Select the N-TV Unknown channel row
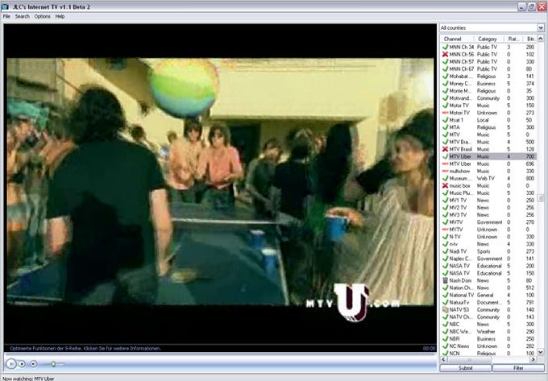This screenshot has height=381, width=548. click(x=488, y=237)
